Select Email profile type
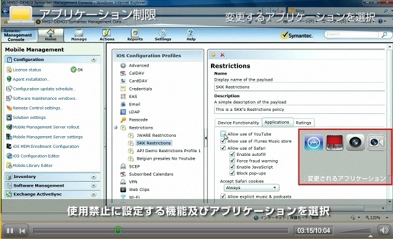This screenshot has width=393, height=239. (x=134, y=104)
